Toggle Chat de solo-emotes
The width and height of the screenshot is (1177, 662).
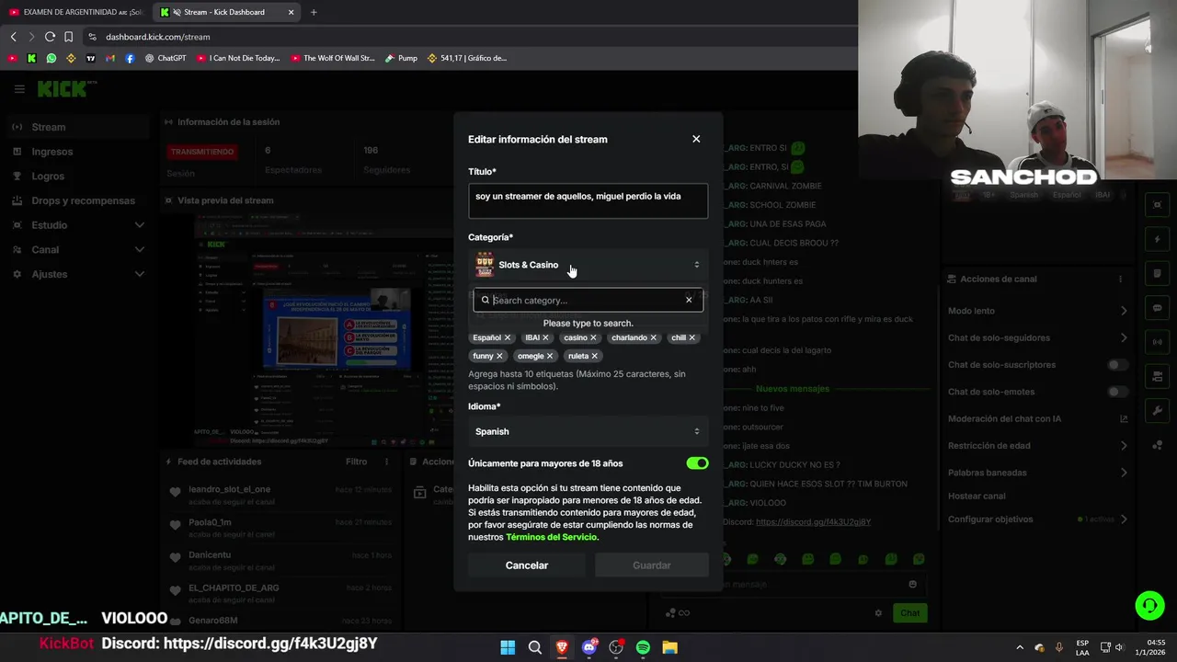[x=1117, y=392]
